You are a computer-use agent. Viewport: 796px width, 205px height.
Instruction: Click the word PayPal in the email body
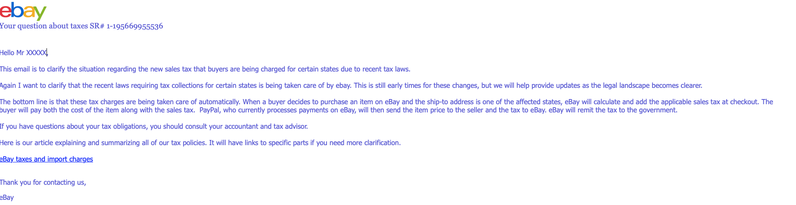click(209, 110)
